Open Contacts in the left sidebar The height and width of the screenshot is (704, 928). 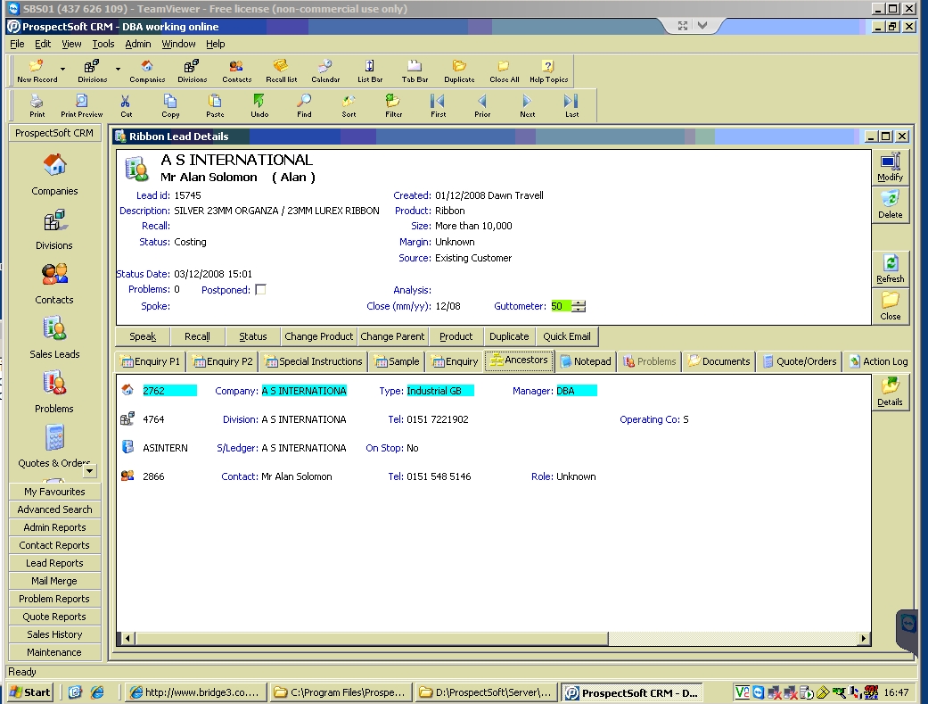pyautogui.click(x=54, y=283)
